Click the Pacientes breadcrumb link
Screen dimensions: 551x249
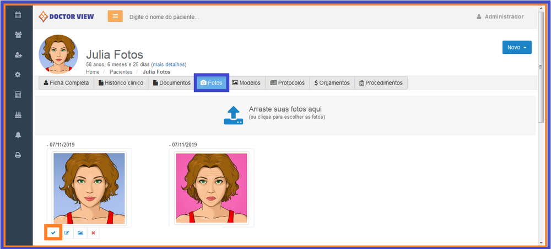pyautogui.click(x=121, y=72)
